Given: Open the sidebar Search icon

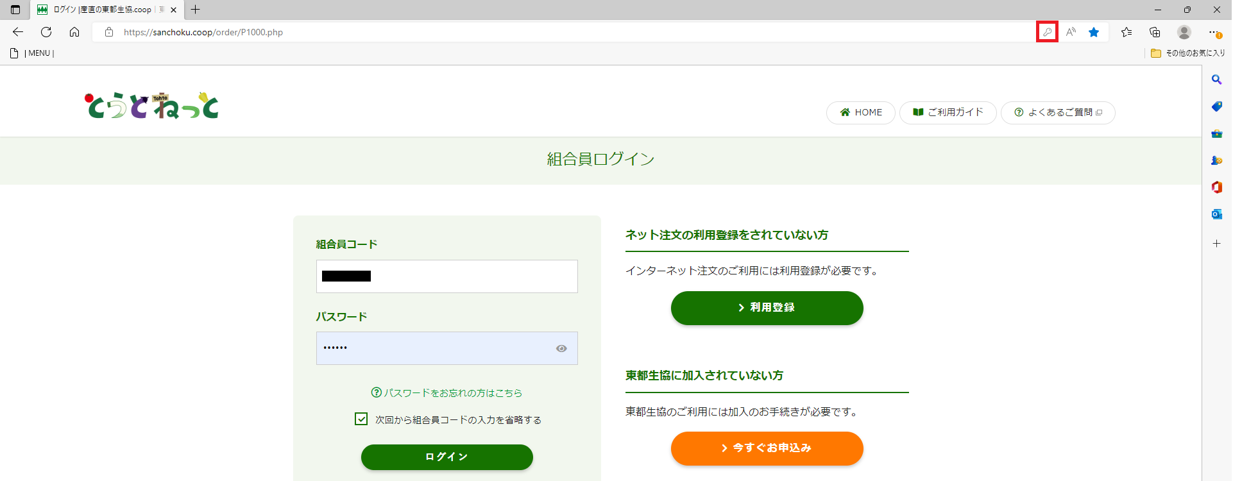Looking at the screenshot, I should point(1216,80).
